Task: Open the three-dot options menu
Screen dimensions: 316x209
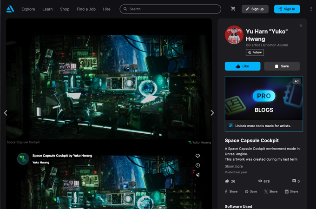Action: [x=311, y=9]
